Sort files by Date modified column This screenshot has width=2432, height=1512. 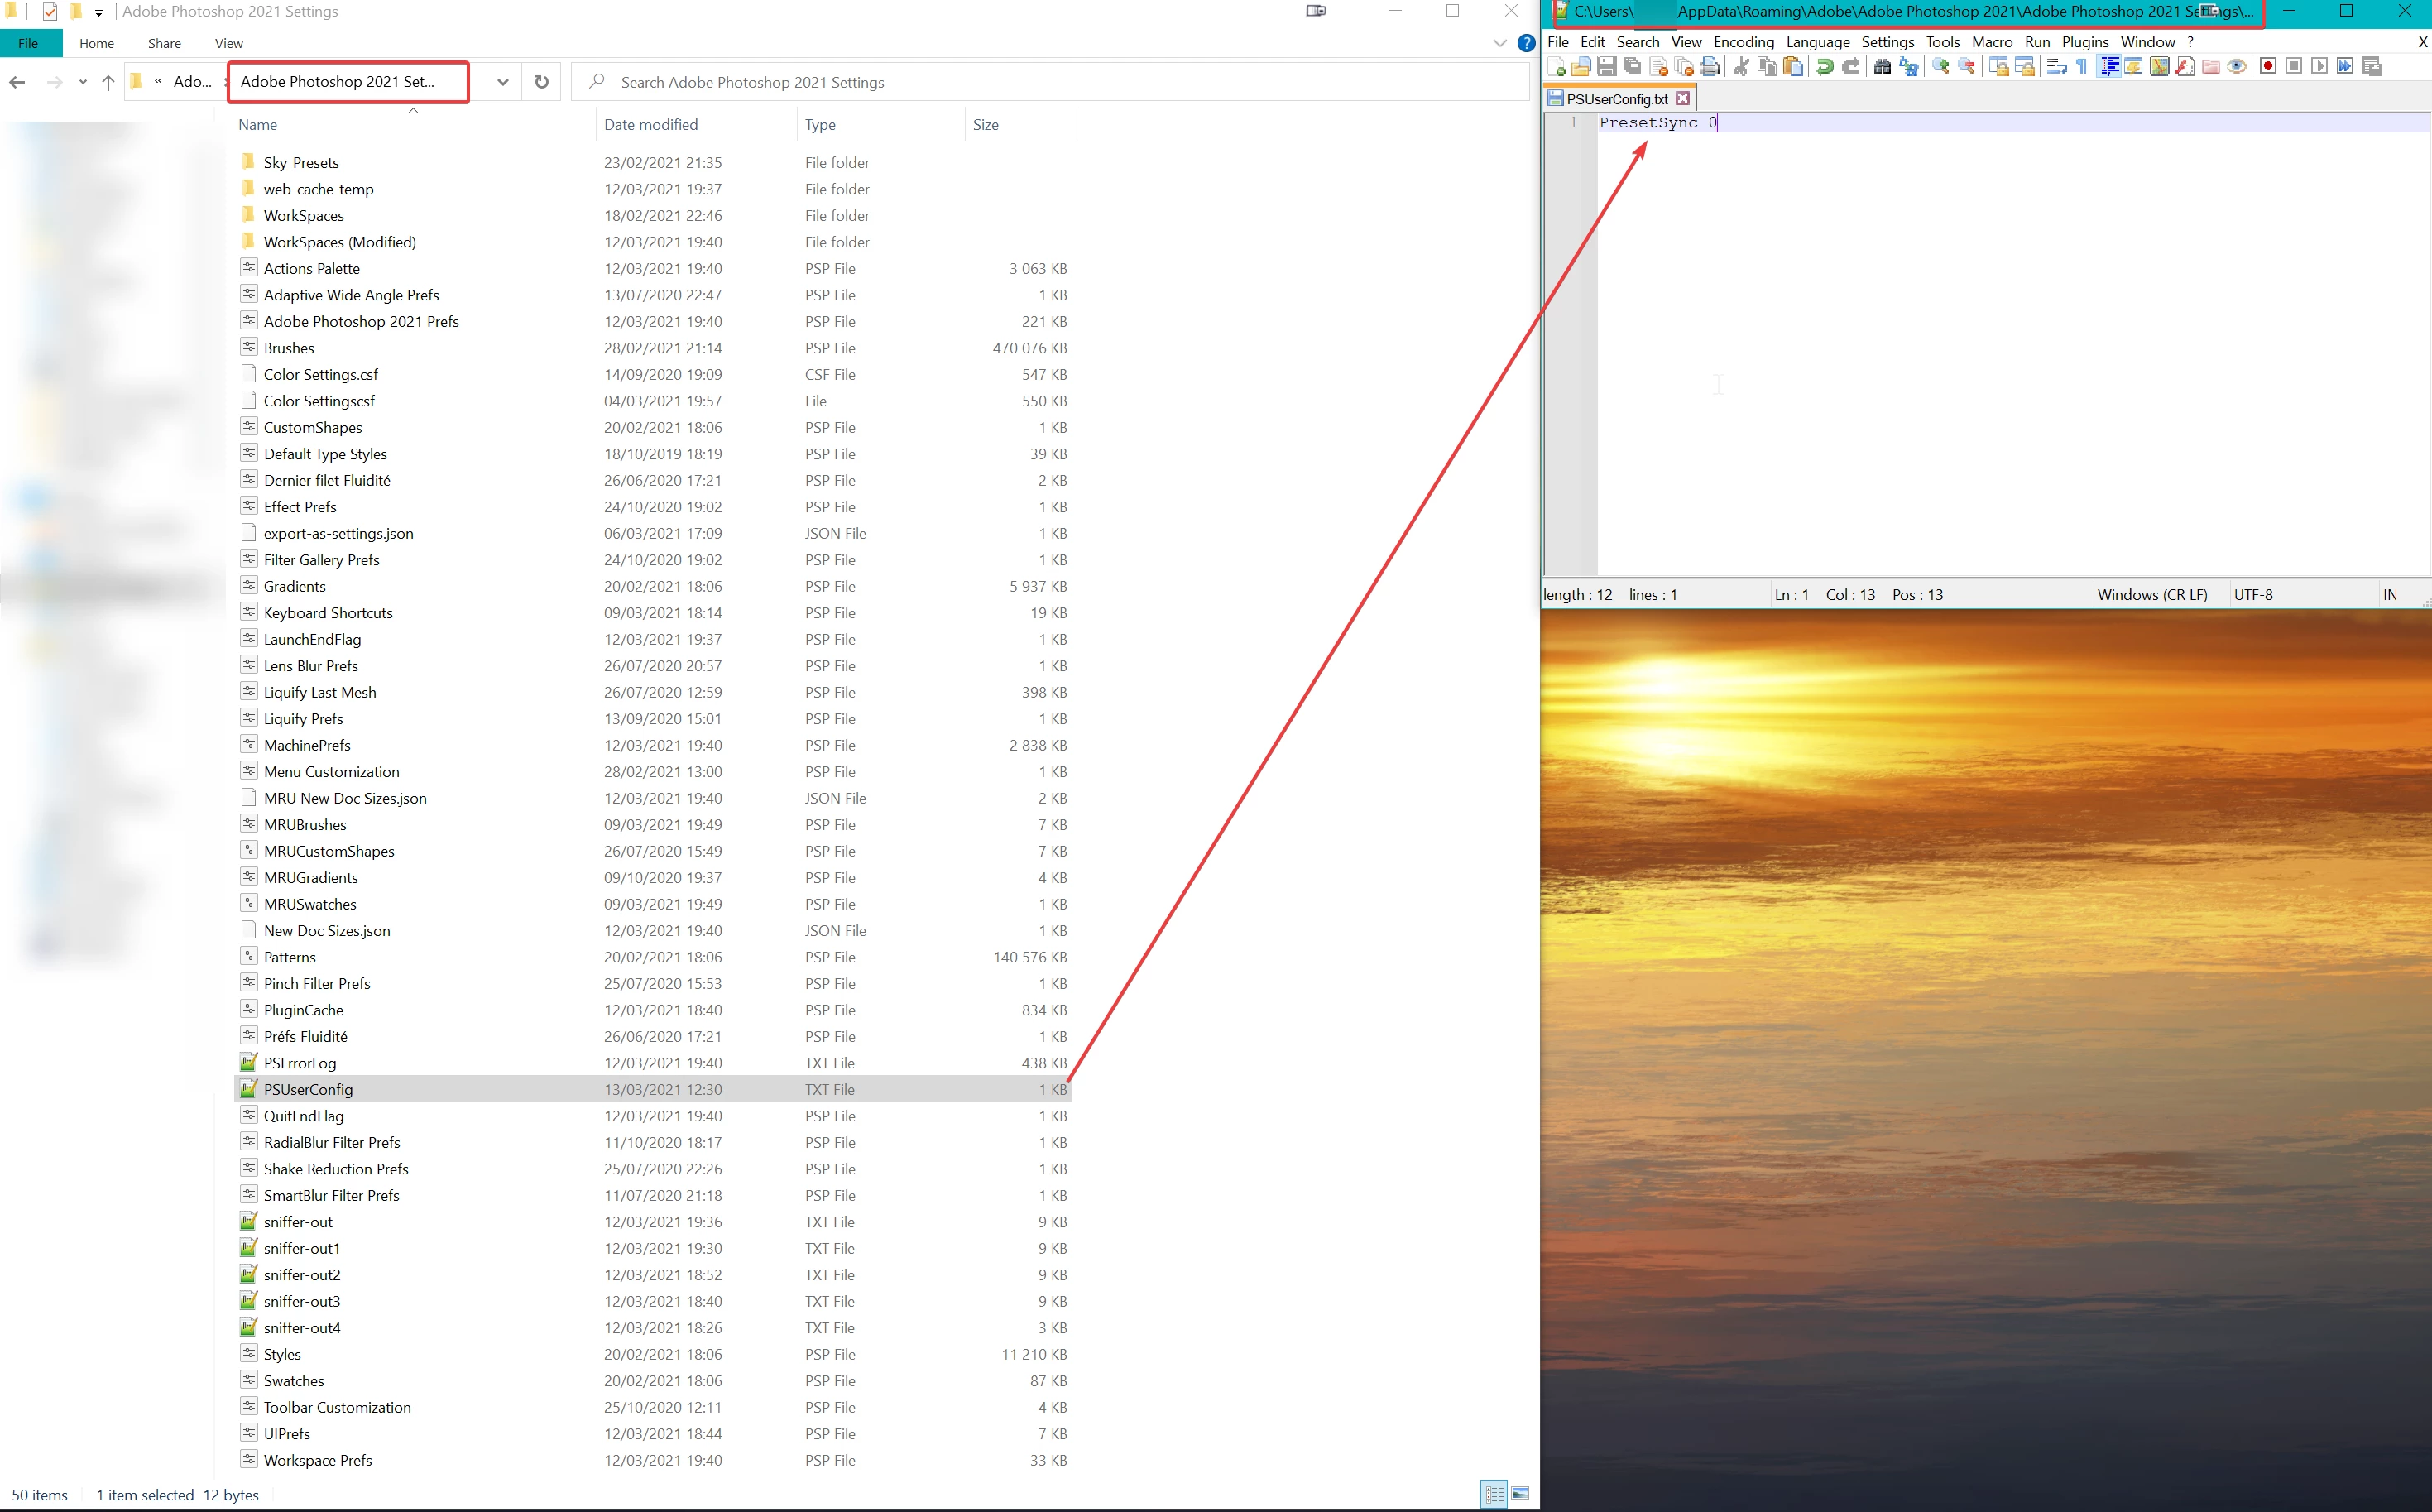650,125
